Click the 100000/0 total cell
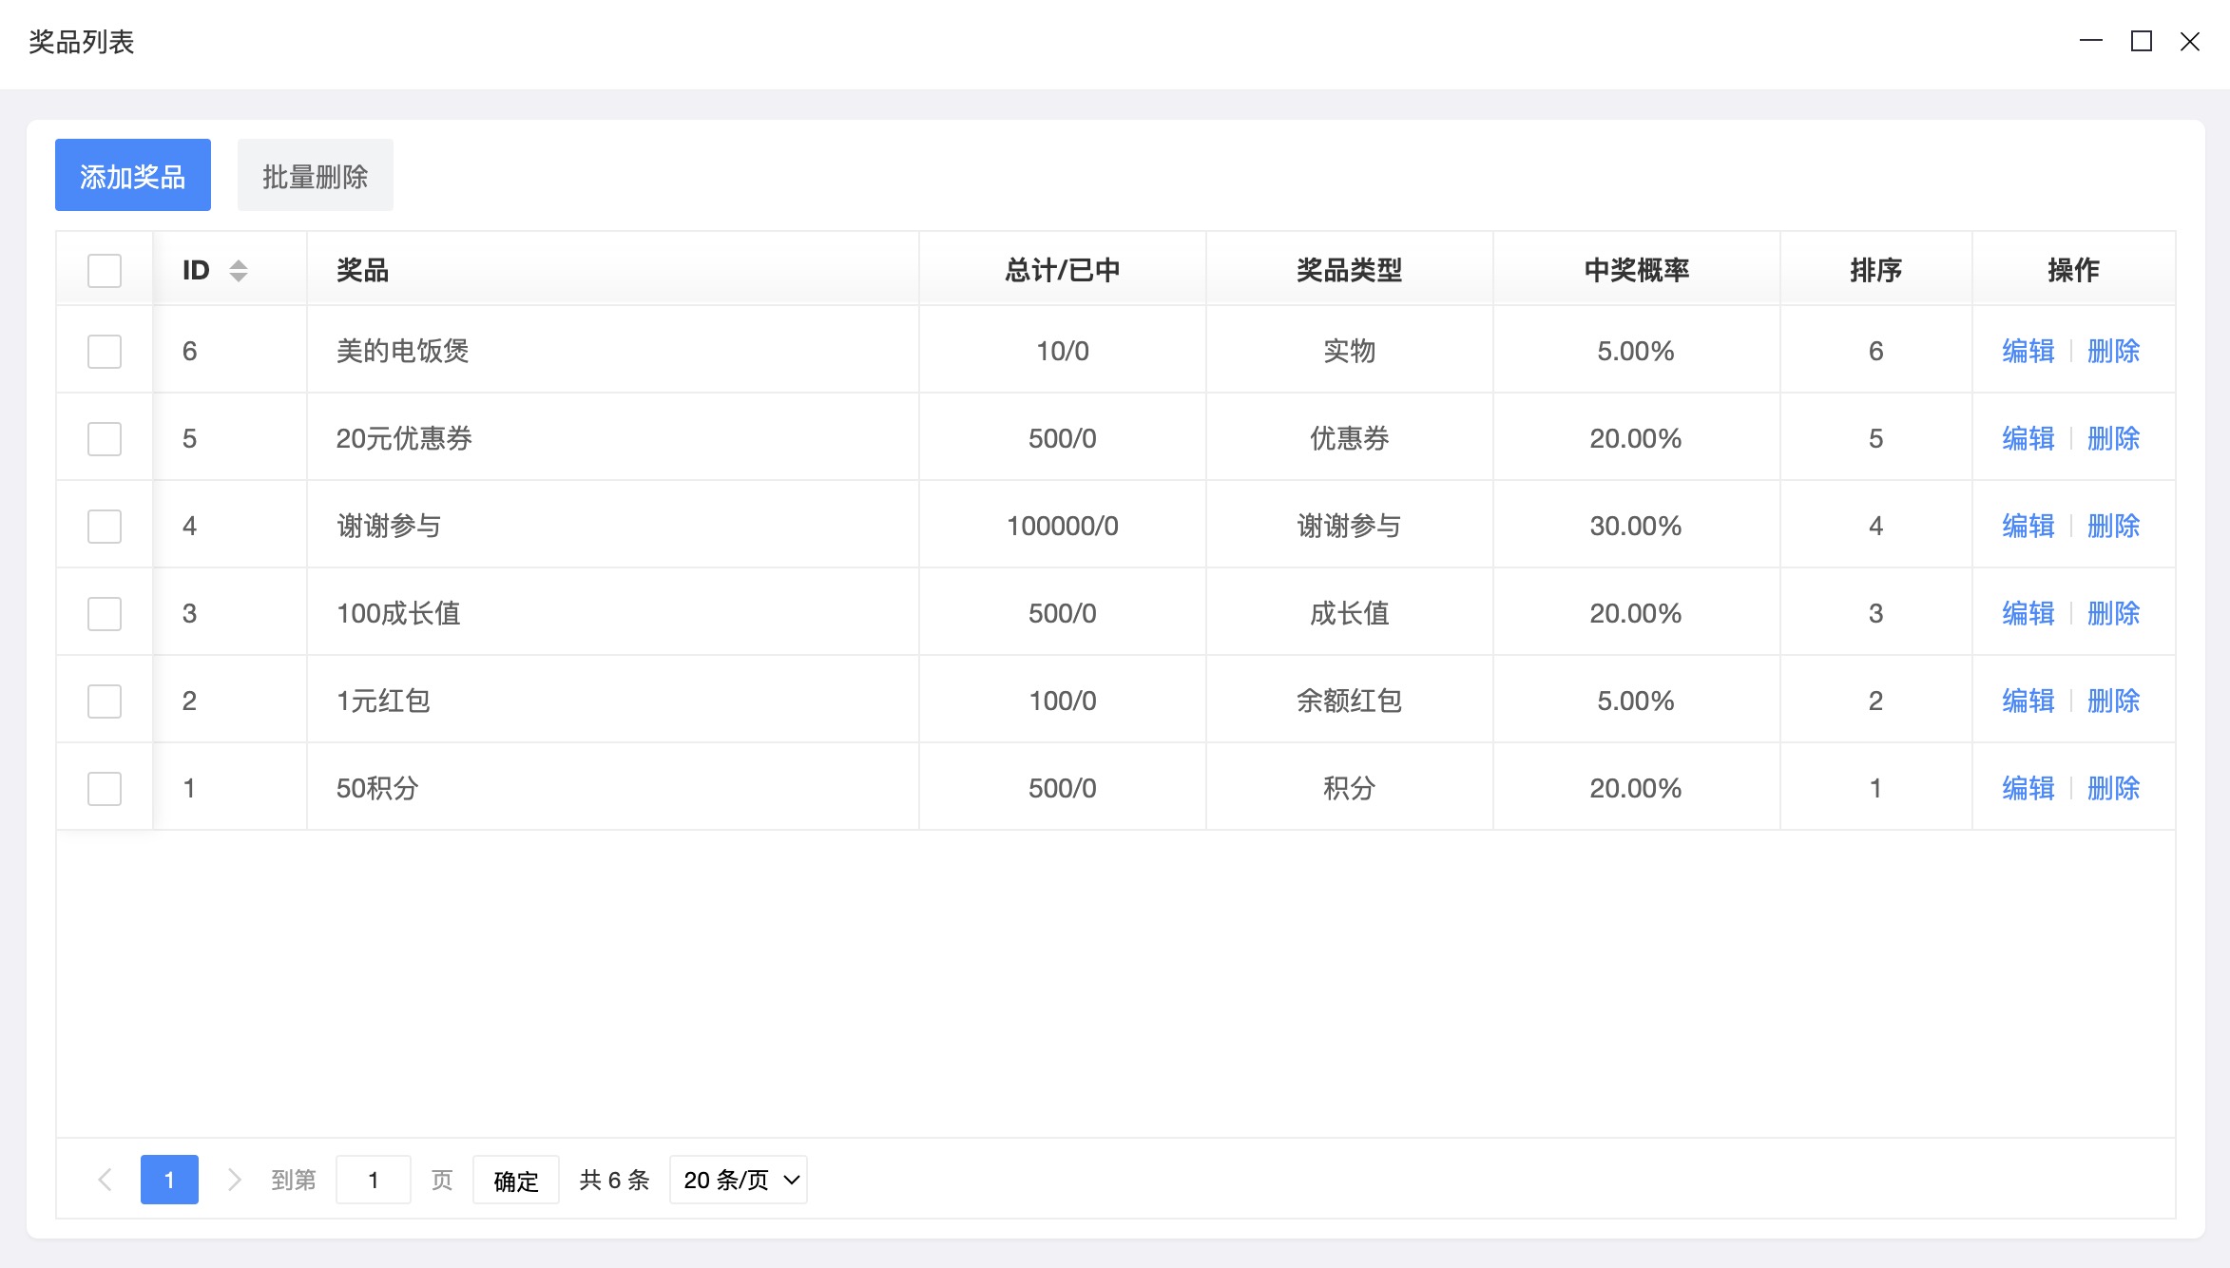 1063,526
